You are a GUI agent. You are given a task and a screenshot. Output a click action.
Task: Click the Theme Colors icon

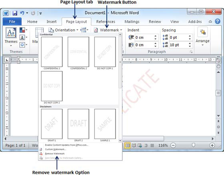click(x=22, y=30)
